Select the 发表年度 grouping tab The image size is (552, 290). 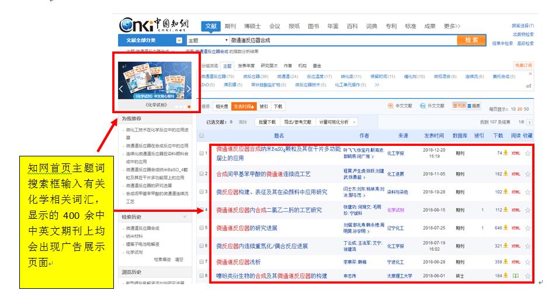pos(246,66)
